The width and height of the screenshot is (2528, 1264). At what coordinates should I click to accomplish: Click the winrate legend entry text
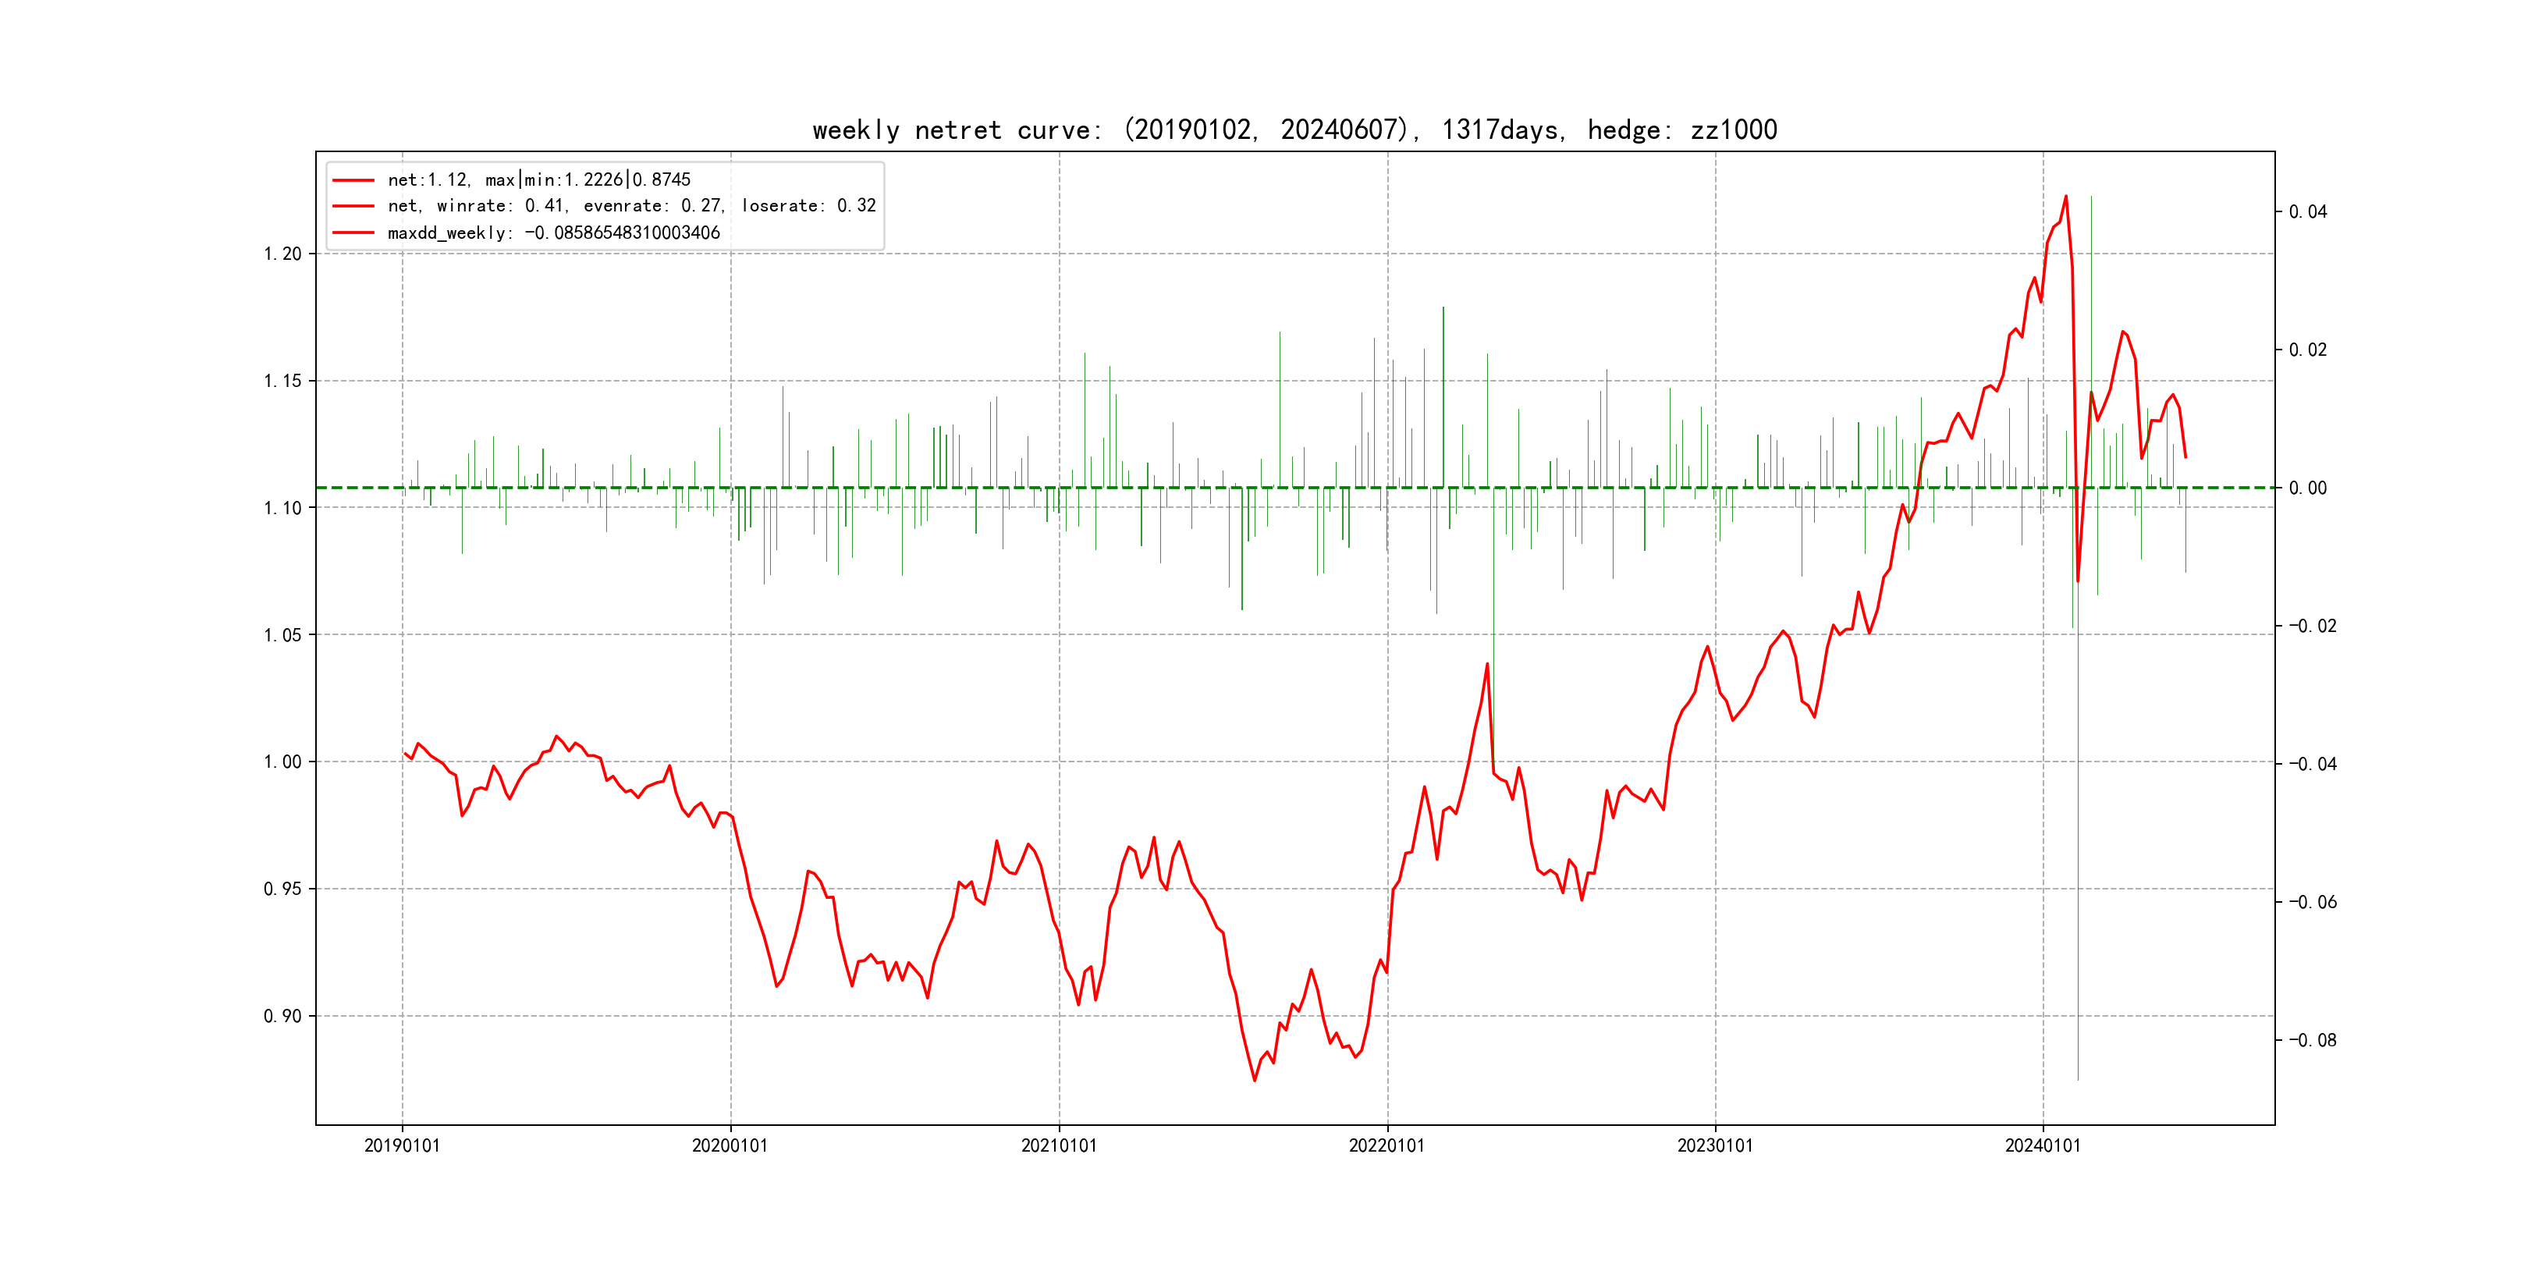point(631,206)
